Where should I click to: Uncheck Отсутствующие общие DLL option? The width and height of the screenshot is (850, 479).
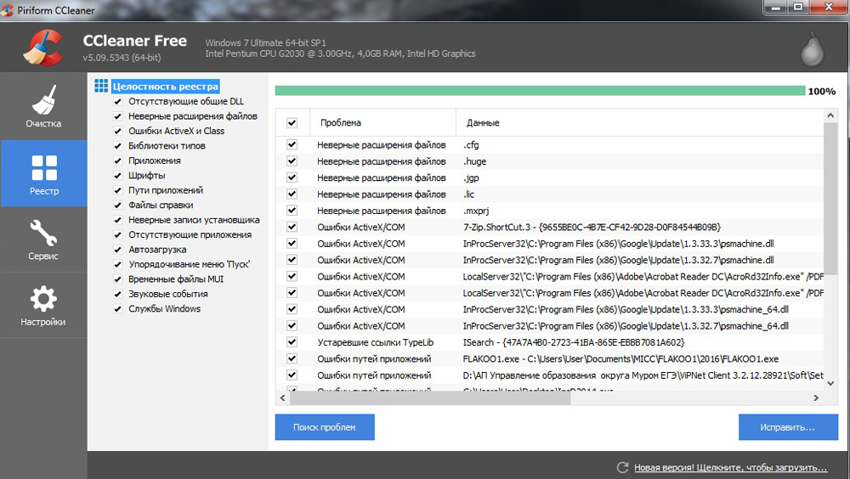[117, 101]
